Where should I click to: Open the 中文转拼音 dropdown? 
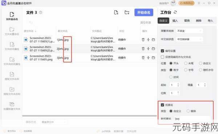point(189,39)
